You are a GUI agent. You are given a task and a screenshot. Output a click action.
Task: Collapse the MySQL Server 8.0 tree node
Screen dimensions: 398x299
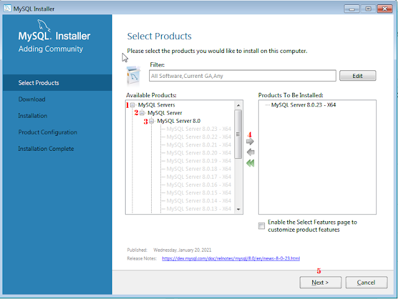click(x=151, y=121)
